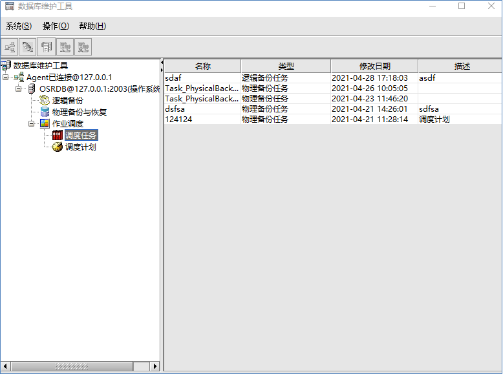Screen dimensions: 503x374
Task: Sort by the 描述 column header
Action: pyautogui.click(x=460, y=66)
